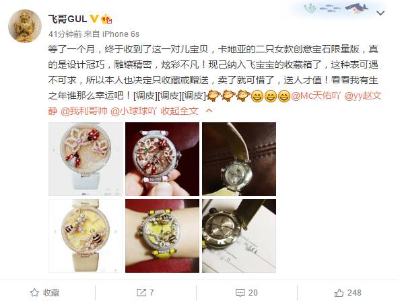The height and width of the screenshot is (305, 398).
Task: Open the bee watch product thumbnail
Action: click(86, 236)
